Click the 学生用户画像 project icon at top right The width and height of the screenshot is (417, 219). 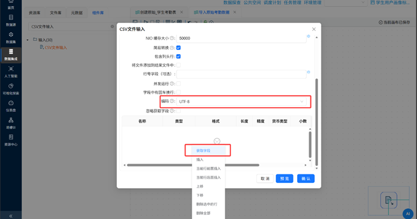[372, 2]
